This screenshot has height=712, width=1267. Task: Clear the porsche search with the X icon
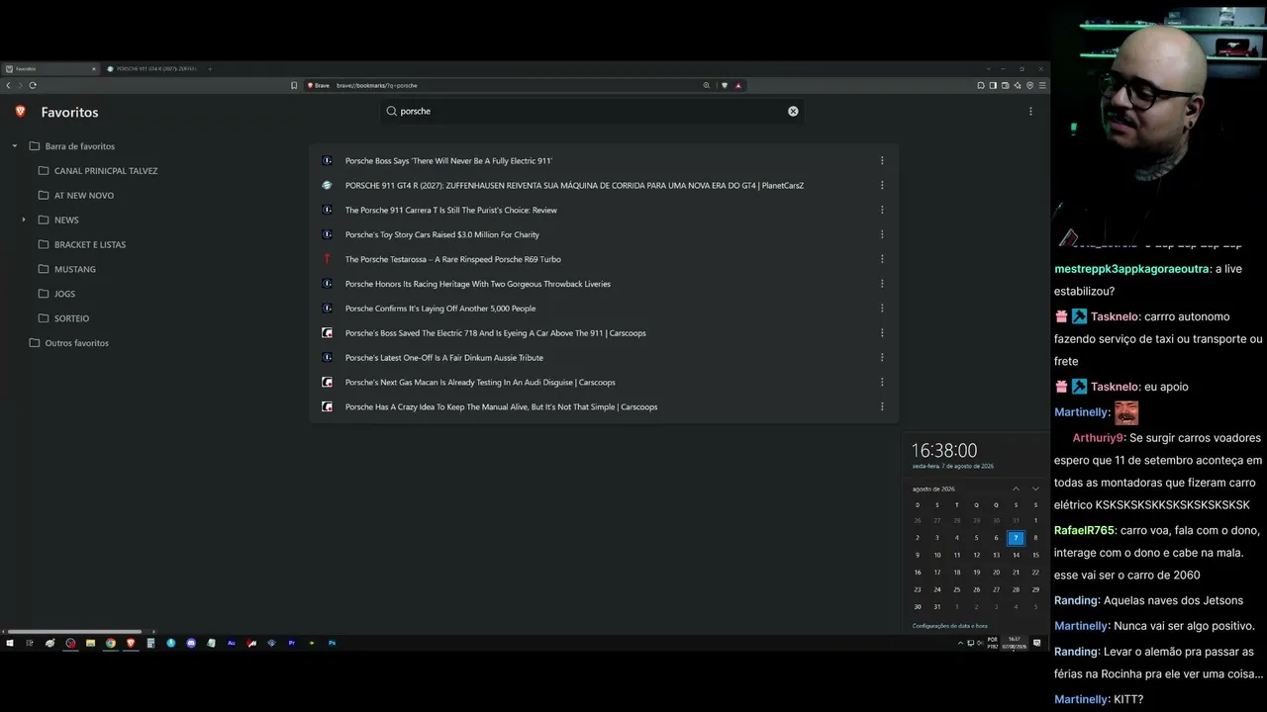(793, 112)
